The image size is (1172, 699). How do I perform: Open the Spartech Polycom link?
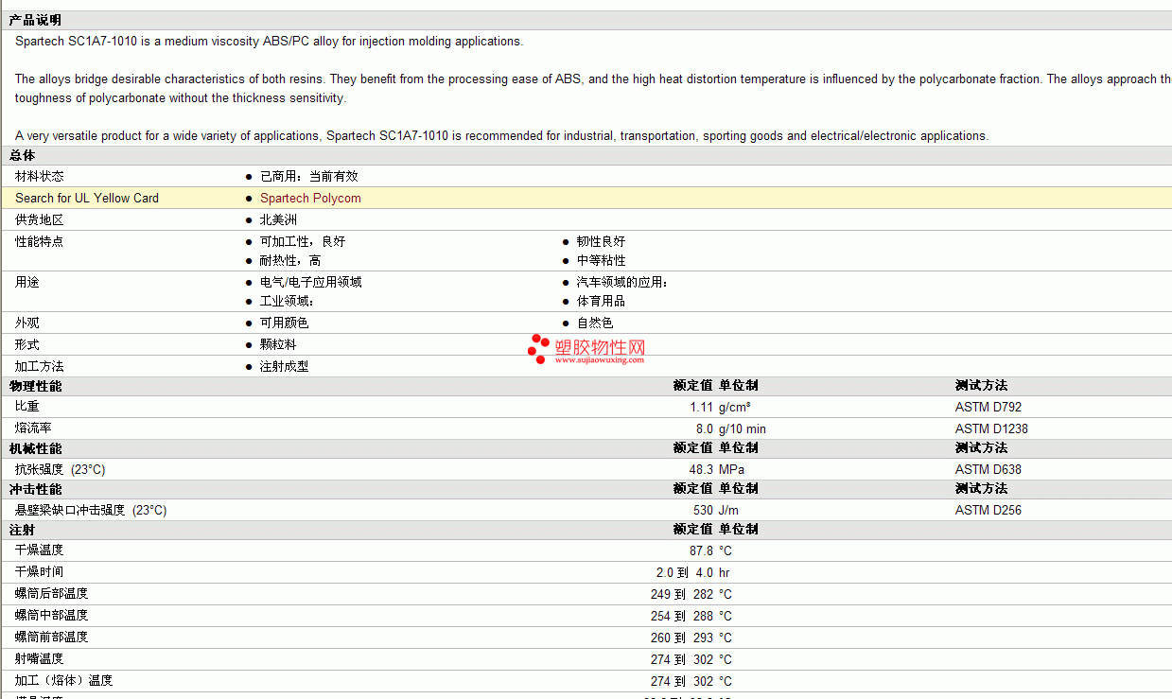[310, 198]
